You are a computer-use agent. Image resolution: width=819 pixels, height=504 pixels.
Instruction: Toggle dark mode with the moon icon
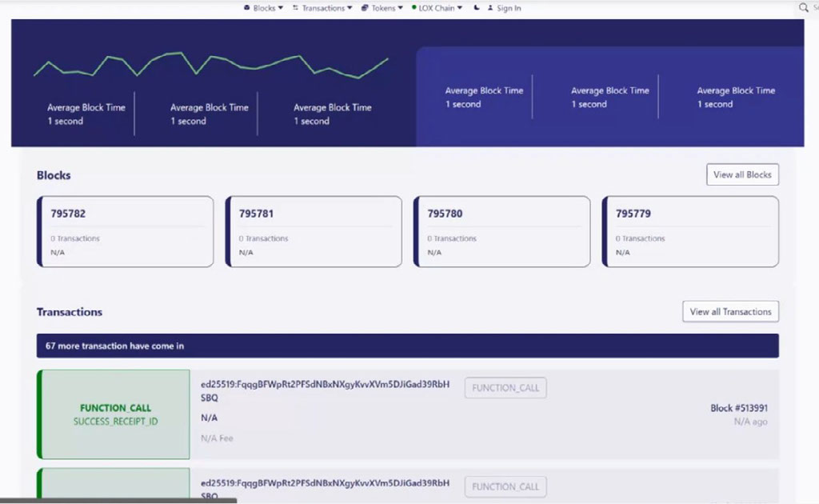[x=477, y=8]
